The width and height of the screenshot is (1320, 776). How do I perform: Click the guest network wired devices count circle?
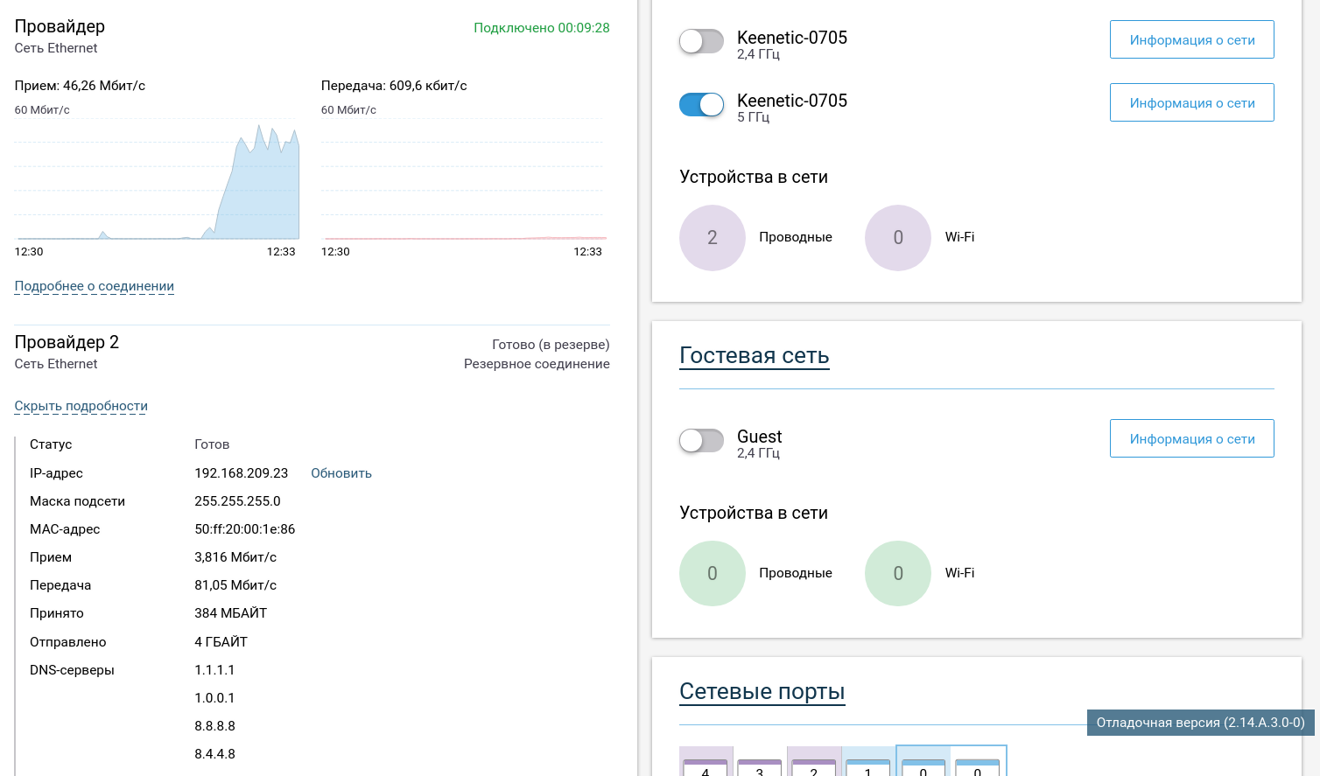[713, 574]
